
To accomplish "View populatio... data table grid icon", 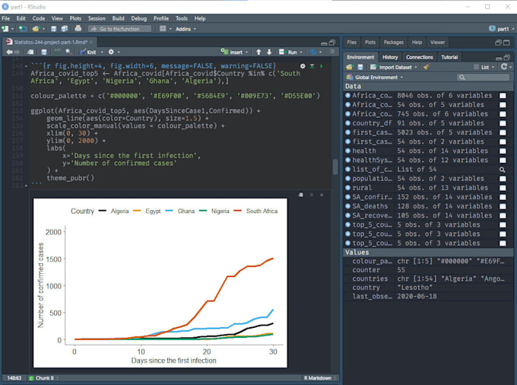I will [x=503, y=179].
